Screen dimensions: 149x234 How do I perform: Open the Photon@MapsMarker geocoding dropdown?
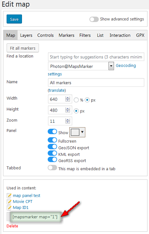click(x=111, y=66)
